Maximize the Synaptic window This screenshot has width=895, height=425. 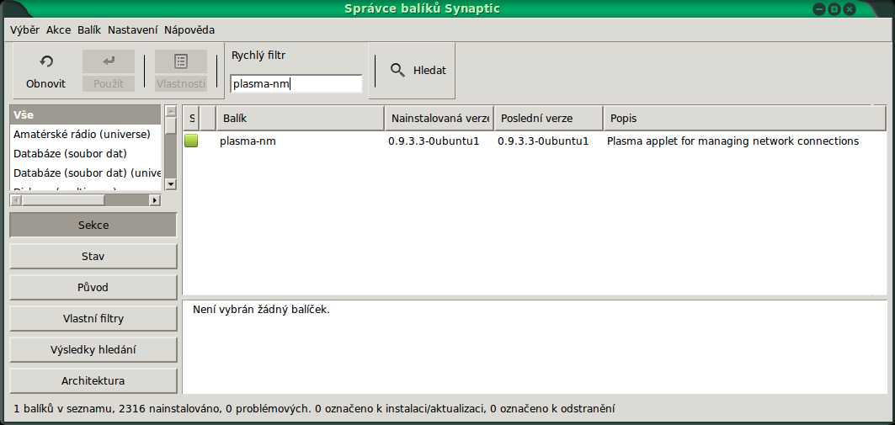point(834,9)
